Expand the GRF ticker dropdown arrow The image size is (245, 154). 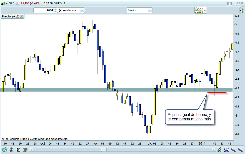tap(7, 3)
